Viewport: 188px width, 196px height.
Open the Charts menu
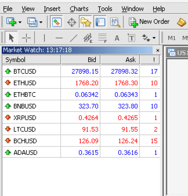click(79, 9)
